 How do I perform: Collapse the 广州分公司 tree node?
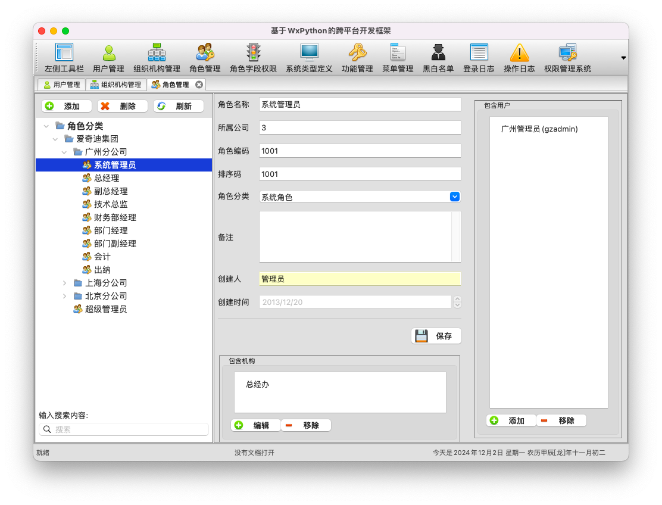pos(64,152)
